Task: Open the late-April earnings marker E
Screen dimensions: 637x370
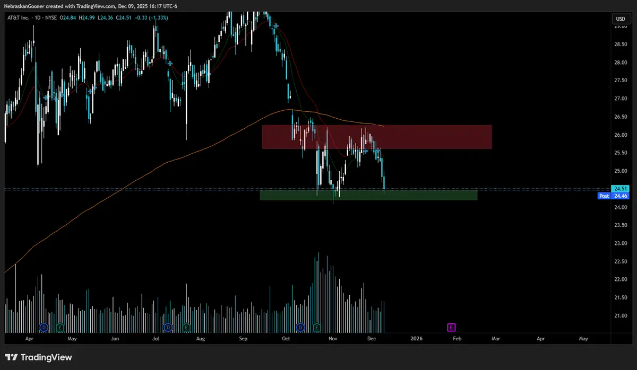Action: pyautogui.click(x=60, y=327)
